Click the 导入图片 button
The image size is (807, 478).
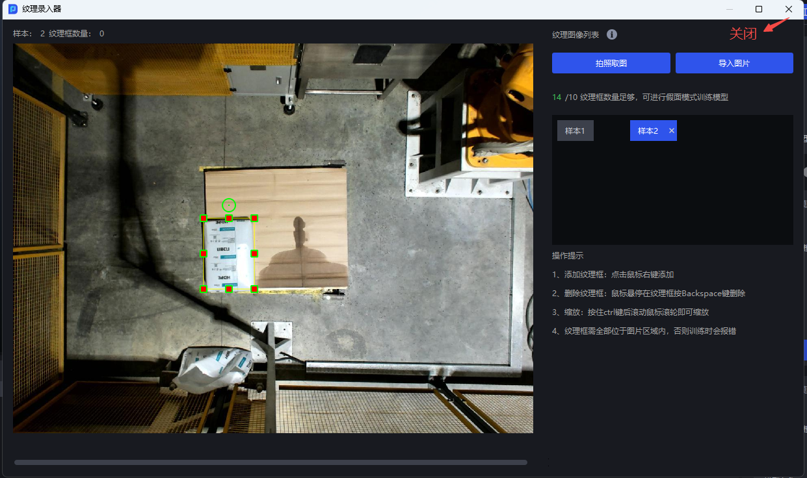[734, 63]
